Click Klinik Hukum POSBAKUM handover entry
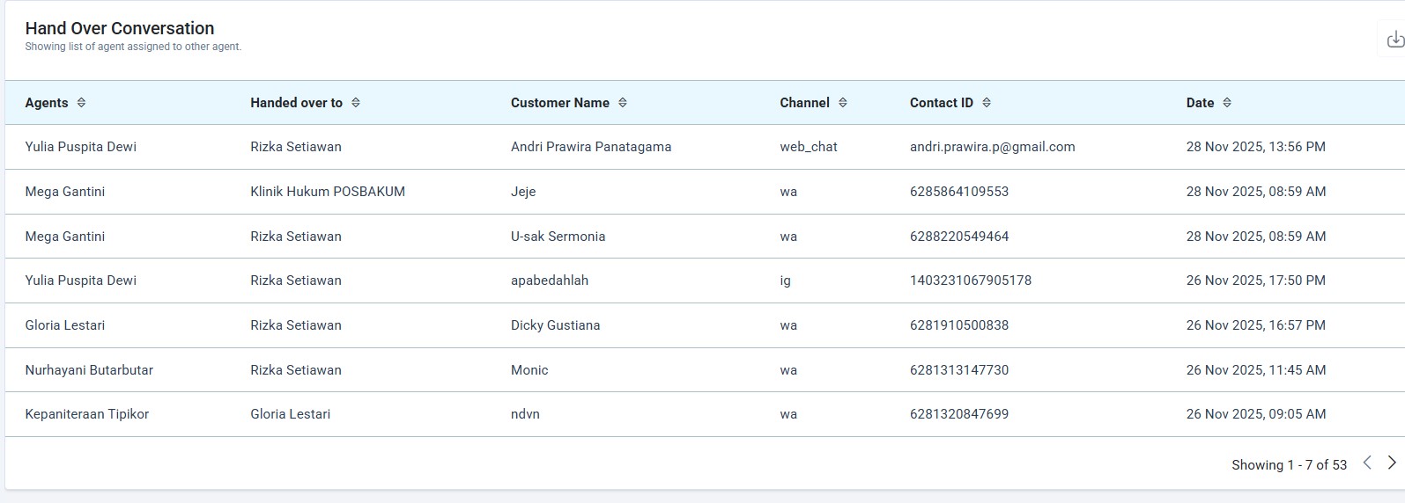 click(x=328, y=192)
